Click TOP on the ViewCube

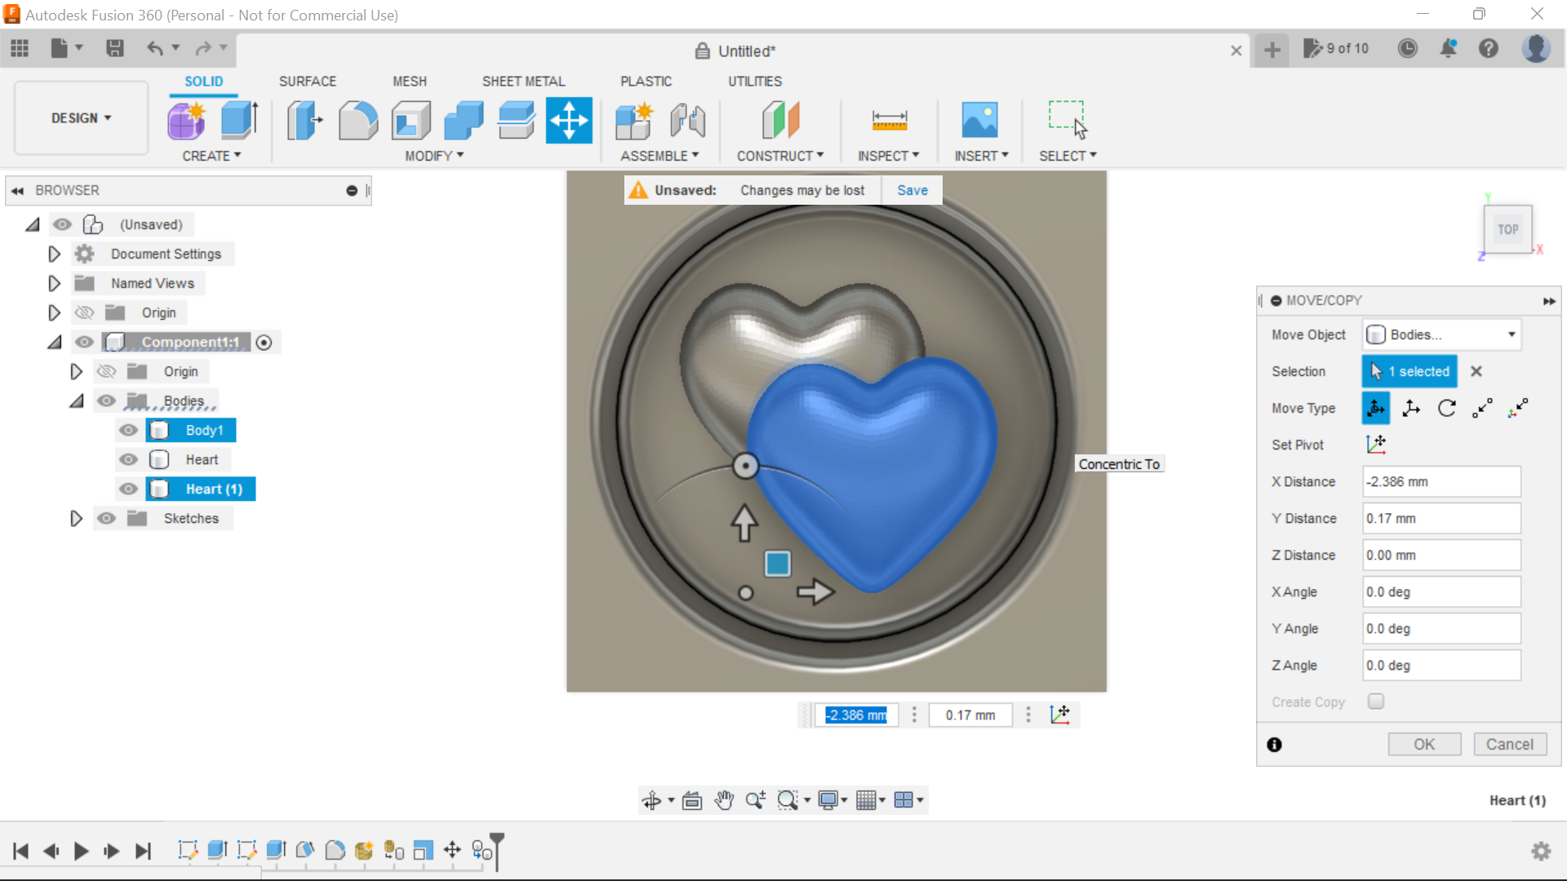(x=1507, y=228)
